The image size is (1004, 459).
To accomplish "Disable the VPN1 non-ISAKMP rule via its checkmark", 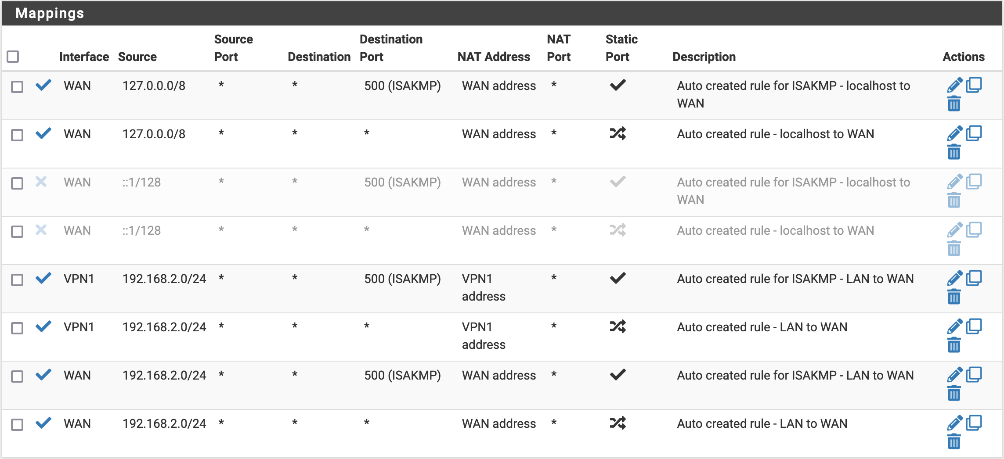I will pyautogui.click(x=43, y=326).
